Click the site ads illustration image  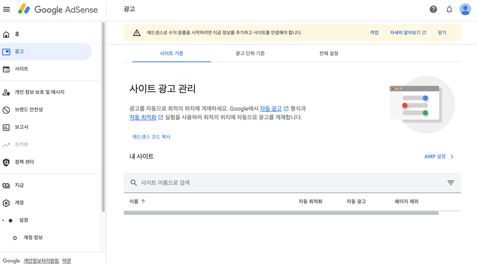pos(422,105)
